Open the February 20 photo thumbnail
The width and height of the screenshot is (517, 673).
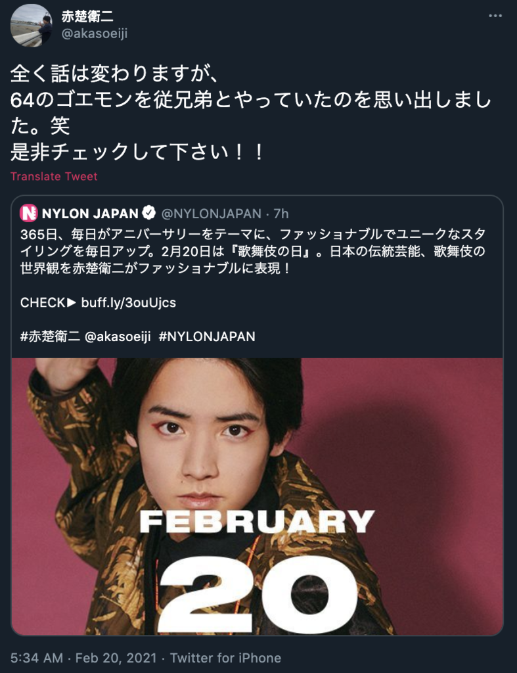(257, 497)
